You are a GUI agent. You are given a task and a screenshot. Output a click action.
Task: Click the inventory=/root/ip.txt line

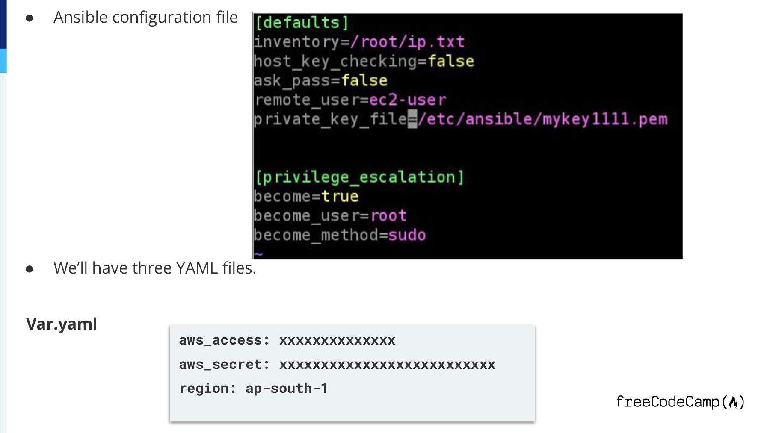359,42
